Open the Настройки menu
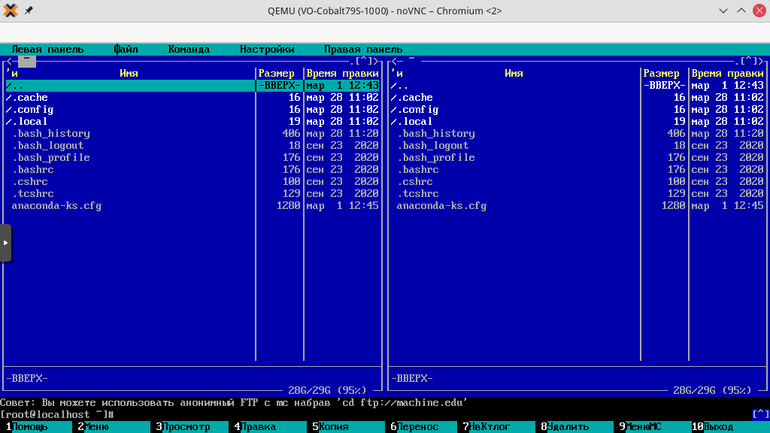The width and height of the screenshot is (770, 433). pos(267,49)
